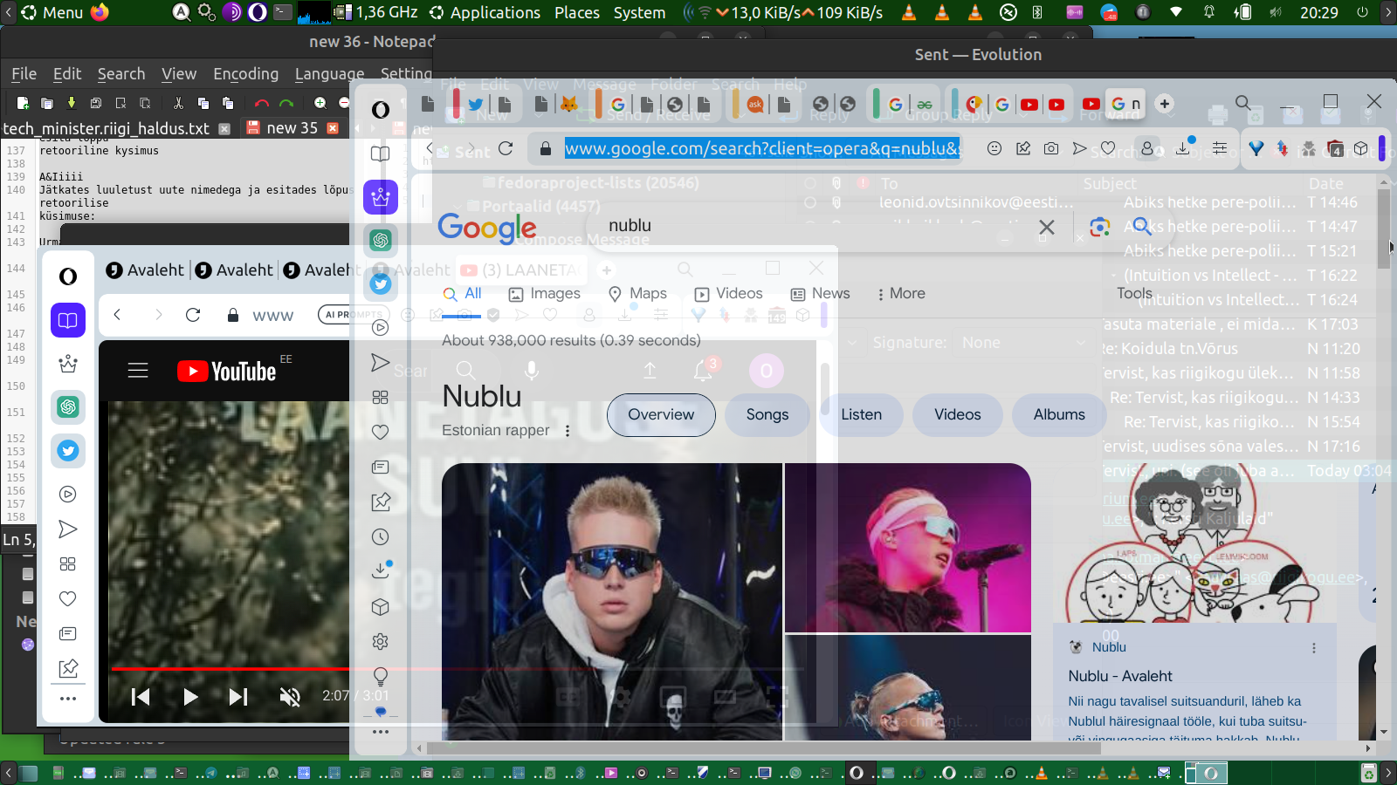The height and width of the screenshot is (785, 1397).
Task: Toggle the heart bookmark in Opera address bar
Action: point(1108,148)
